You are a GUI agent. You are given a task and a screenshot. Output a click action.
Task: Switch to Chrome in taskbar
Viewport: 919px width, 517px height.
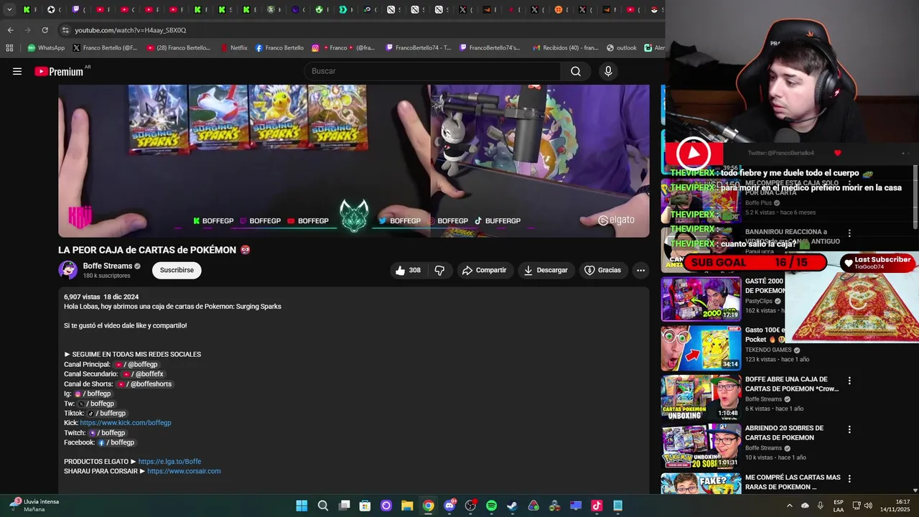coord(428,506)
